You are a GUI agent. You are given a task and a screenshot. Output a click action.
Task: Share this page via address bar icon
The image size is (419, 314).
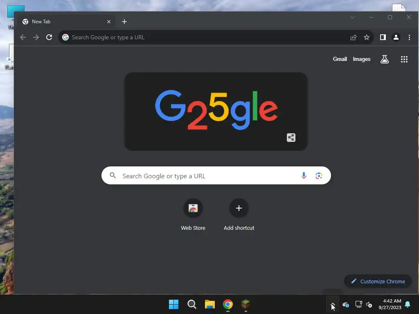[354, 37]
